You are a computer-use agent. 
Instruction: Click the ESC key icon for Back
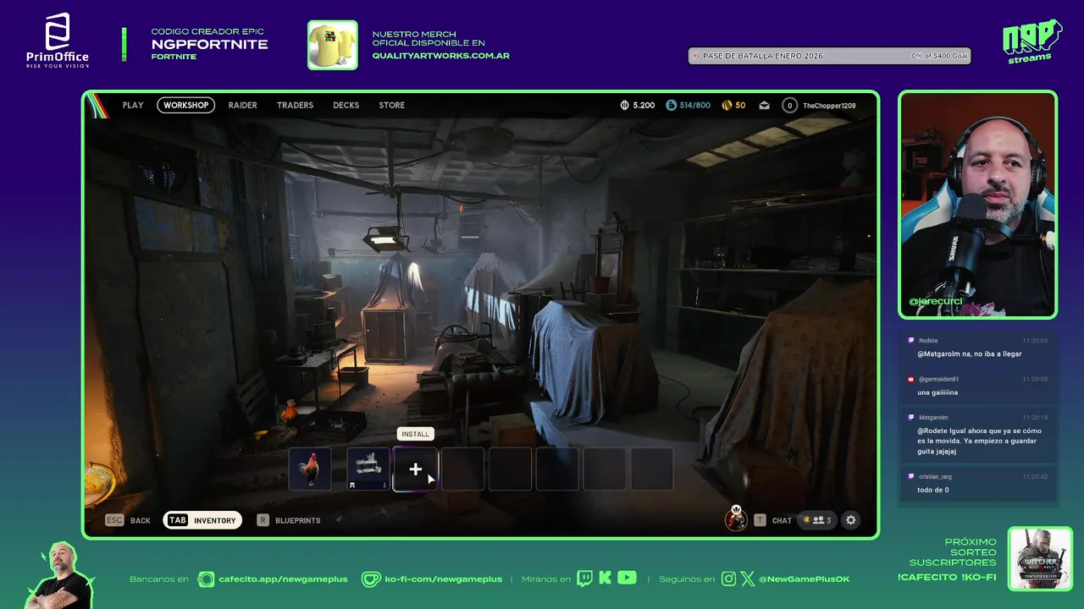114,520
